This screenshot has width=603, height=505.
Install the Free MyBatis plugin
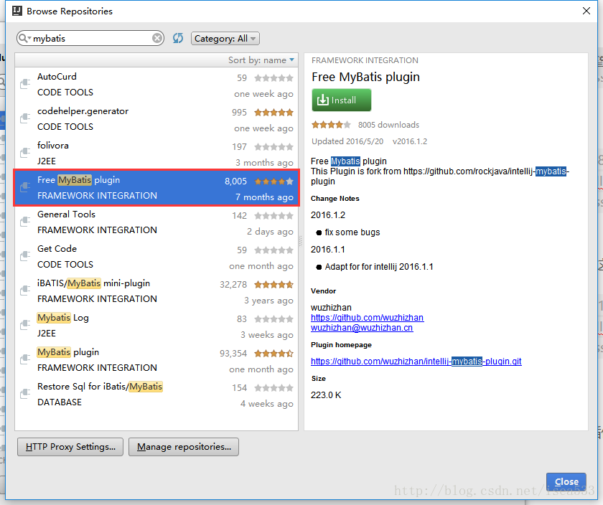click(x=342, y=100)
